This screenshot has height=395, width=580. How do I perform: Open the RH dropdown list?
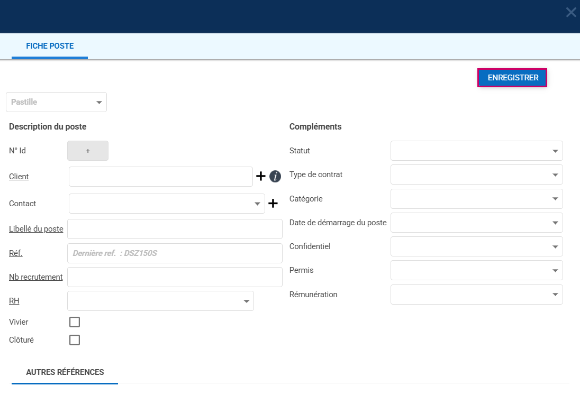pos(160,301)
